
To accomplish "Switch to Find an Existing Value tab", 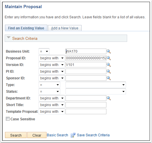I will [26, 28].
